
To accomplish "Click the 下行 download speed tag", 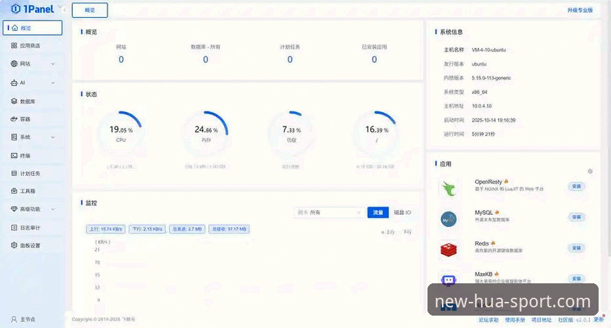I will (x=147, y=229).
